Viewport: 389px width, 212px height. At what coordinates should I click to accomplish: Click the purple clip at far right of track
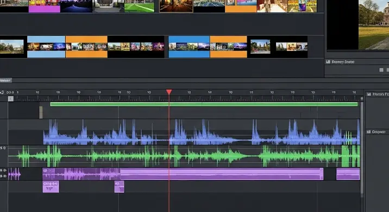pyautogui.click(x=348, y=174)
